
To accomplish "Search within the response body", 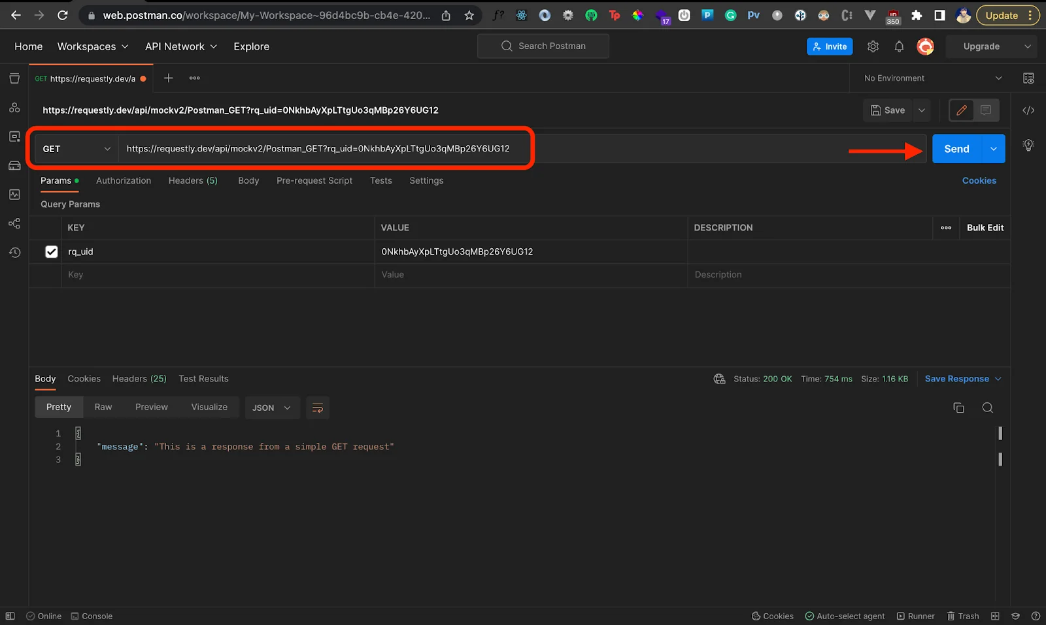I will (x=988, y=408).
